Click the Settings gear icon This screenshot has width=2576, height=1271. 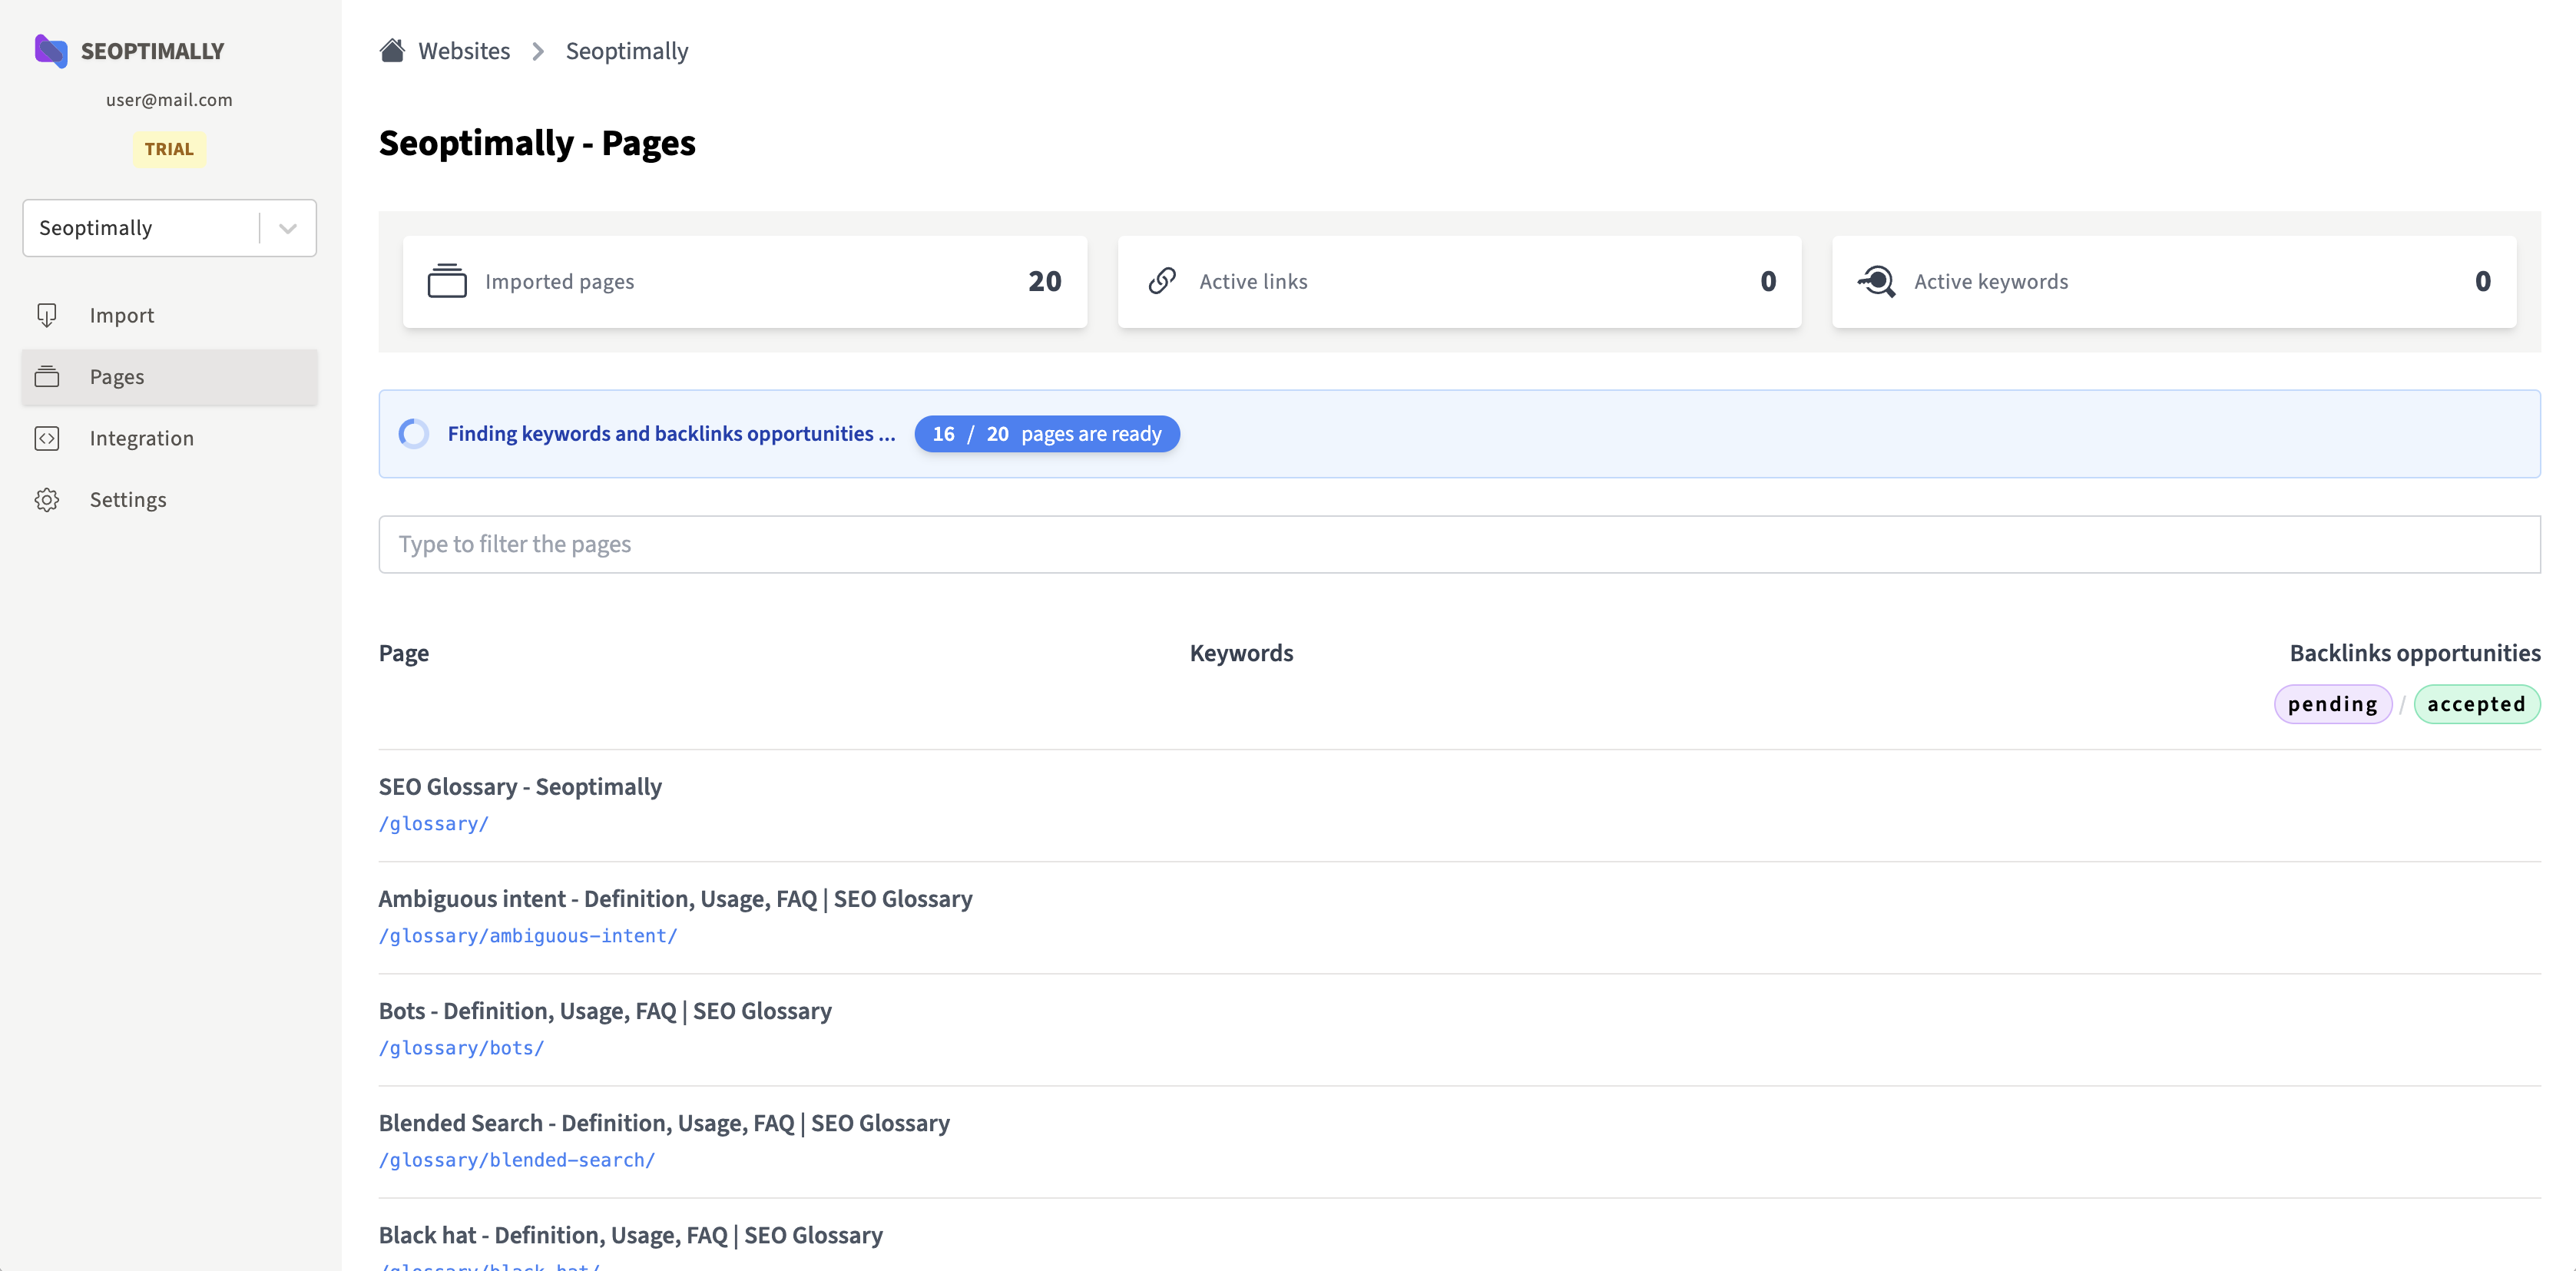[x=47, y=500]
